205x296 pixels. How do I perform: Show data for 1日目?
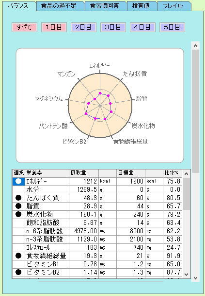click(54, 27)
